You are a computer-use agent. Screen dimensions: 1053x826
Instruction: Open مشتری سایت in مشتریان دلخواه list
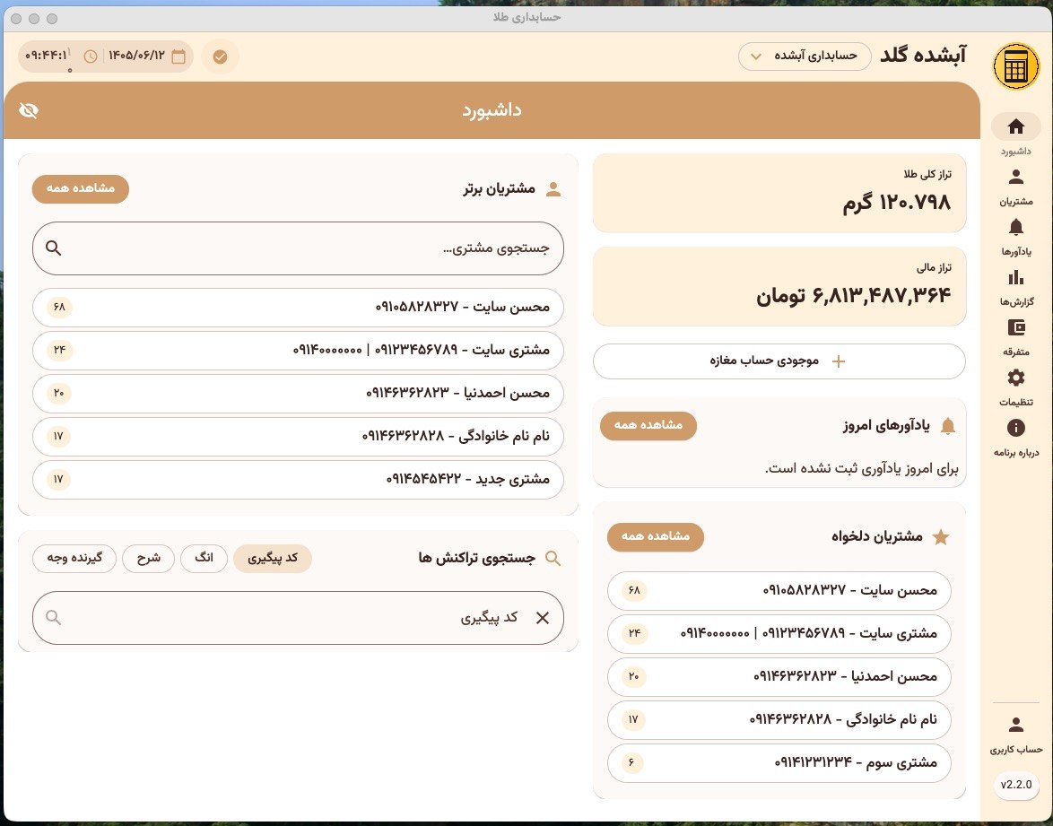coord(779,634)
